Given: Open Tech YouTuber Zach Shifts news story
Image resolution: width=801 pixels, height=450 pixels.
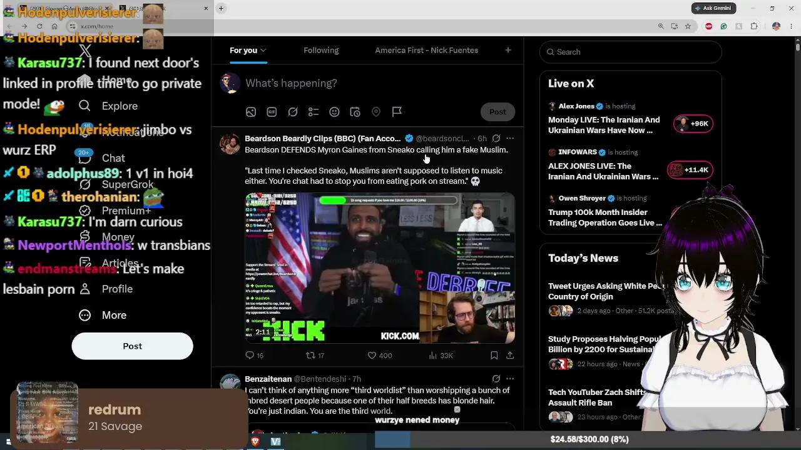Looking at the screenshot, I should coord(598,397).
